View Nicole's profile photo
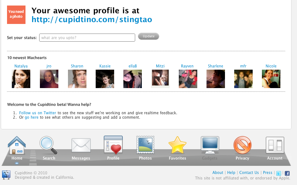 pos(271,79)
